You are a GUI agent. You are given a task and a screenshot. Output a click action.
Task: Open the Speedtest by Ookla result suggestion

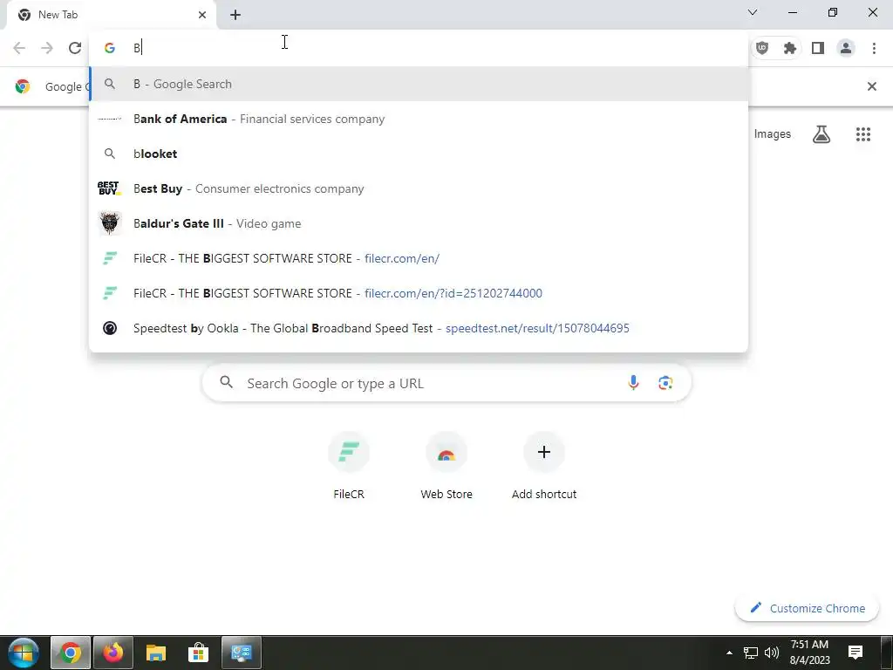[419, 328]
